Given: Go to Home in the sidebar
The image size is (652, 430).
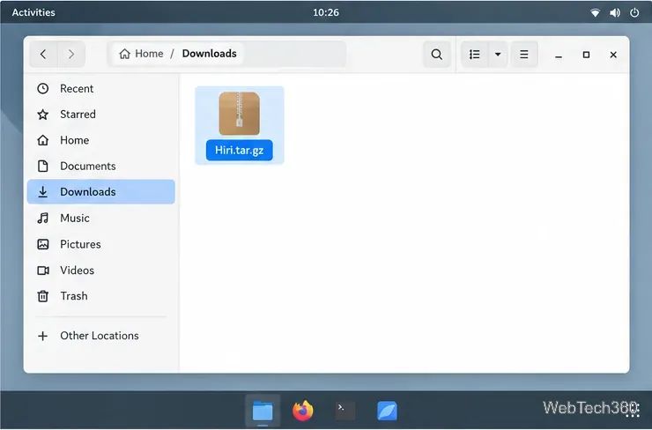Looking at the screenshot, I should 101,140.
